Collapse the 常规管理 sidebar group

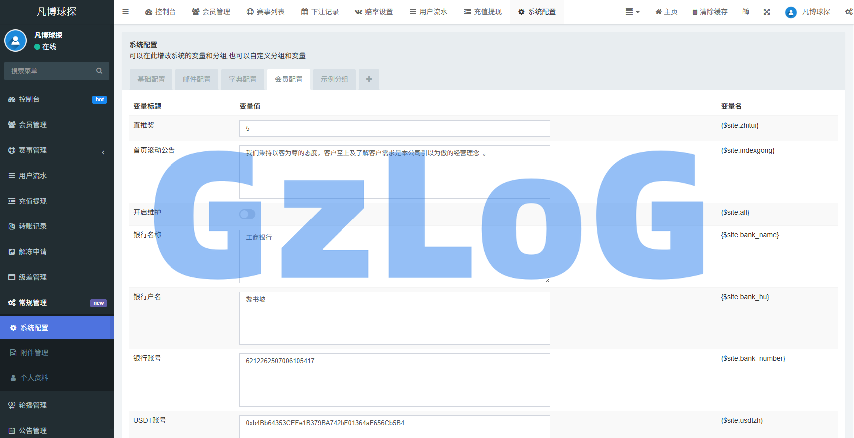pyautogui.click(x=57, y=303)
